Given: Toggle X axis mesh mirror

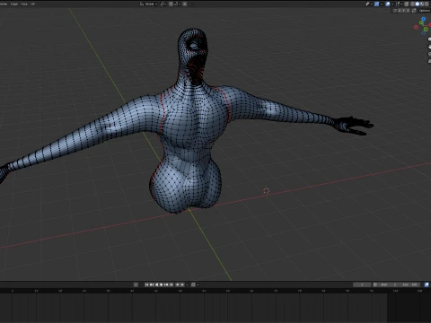Looking at the screenshot, I should 400,11.
